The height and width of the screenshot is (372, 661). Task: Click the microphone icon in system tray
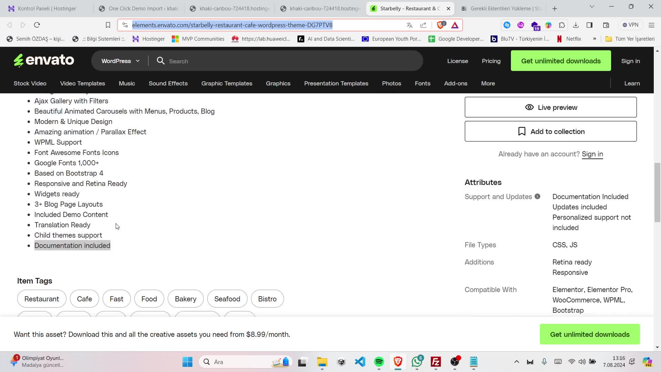click(x=544, y=362)
